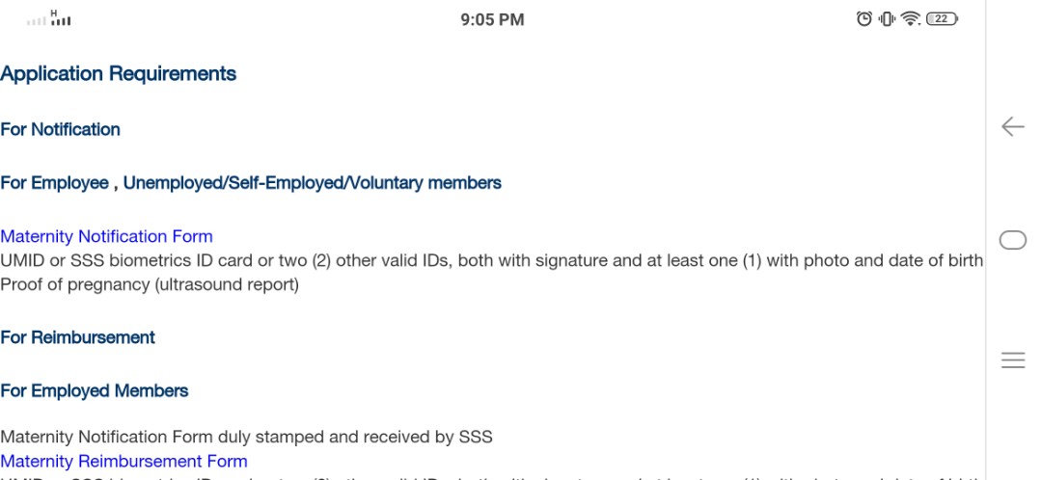Tap the 9:05 PM clock

(x=493, y=20)
